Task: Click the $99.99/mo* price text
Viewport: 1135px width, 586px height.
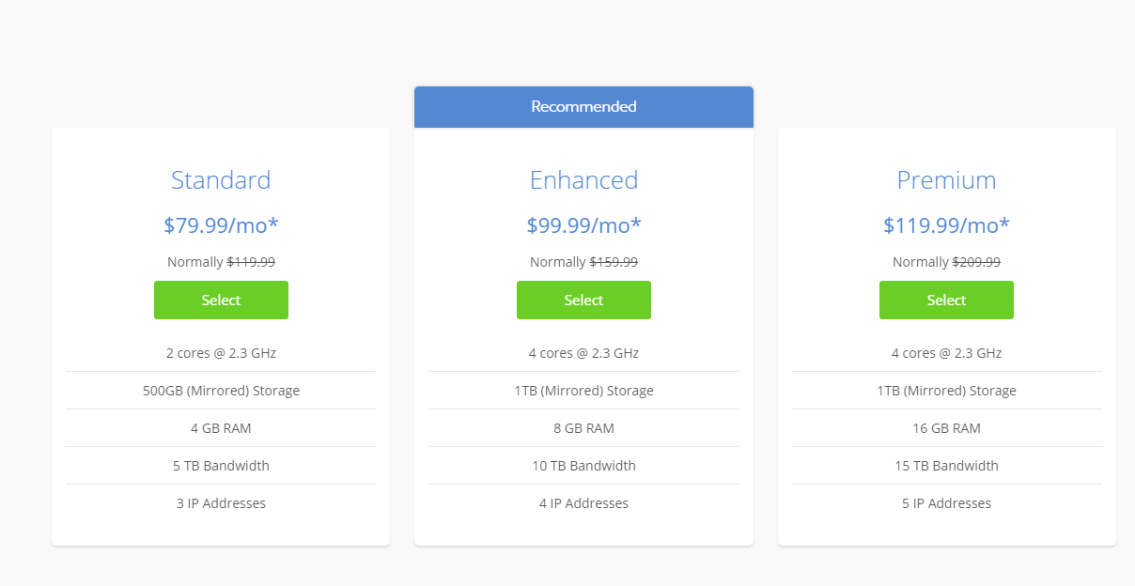Action: pos(583,225)
